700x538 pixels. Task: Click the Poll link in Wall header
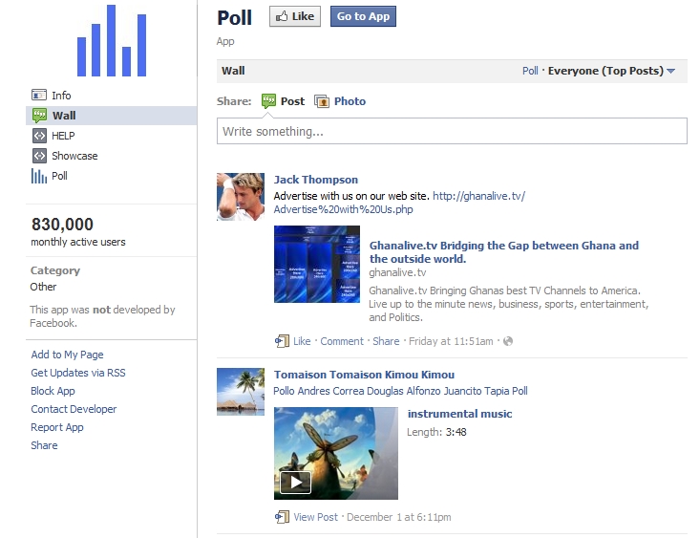coord(530,71)
